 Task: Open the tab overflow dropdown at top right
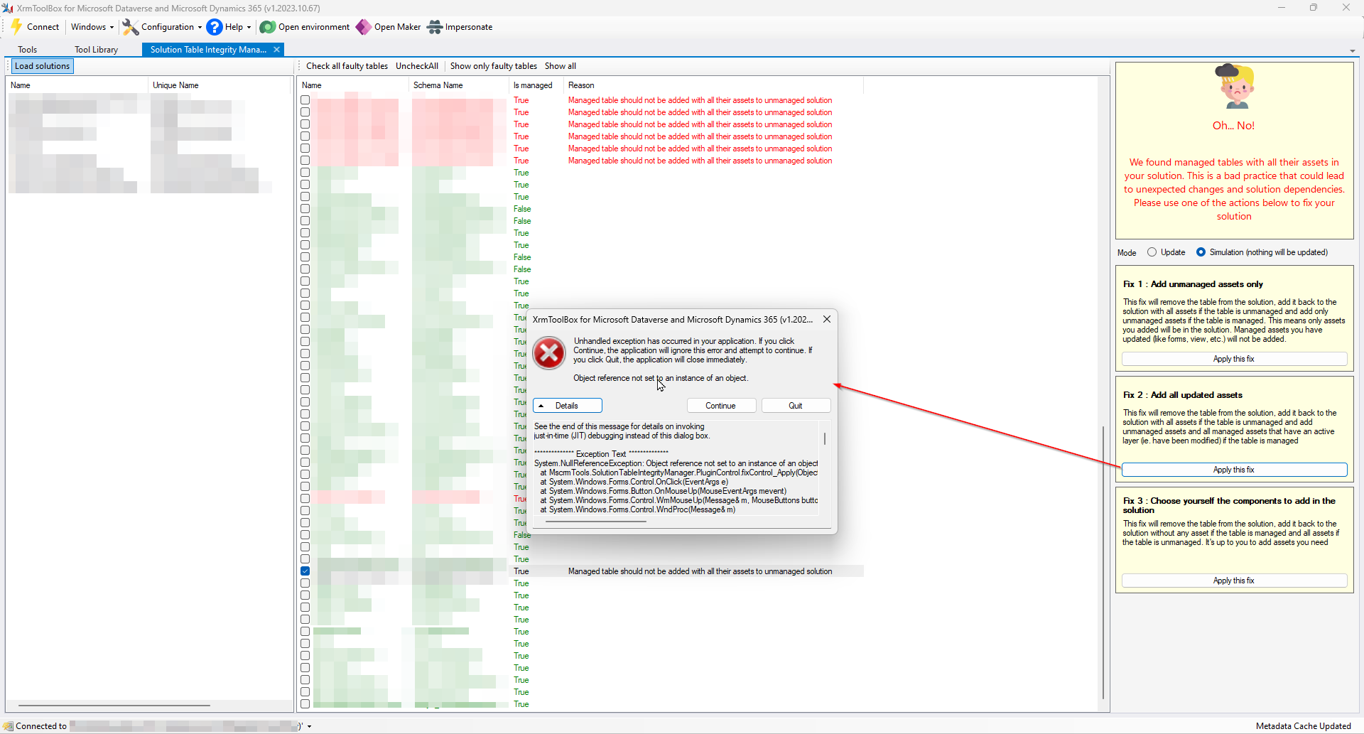pyautogui.click(x=1353, y=50)
